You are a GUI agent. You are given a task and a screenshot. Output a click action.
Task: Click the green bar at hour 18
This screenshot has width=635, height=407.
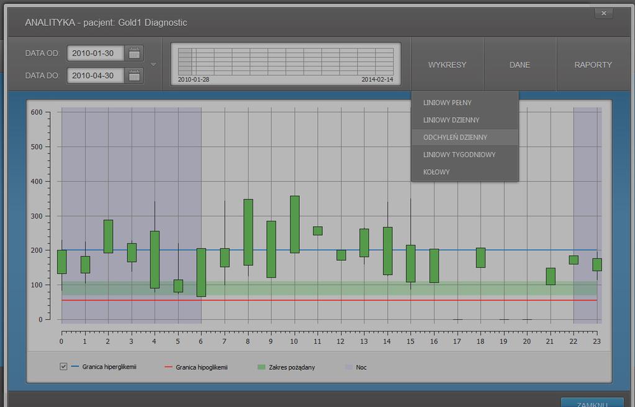pyautogui.click(x=480, y=258)
